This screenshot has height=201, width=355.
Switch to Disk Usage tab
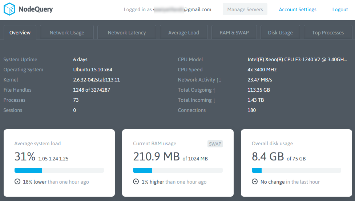click(280, 33)
